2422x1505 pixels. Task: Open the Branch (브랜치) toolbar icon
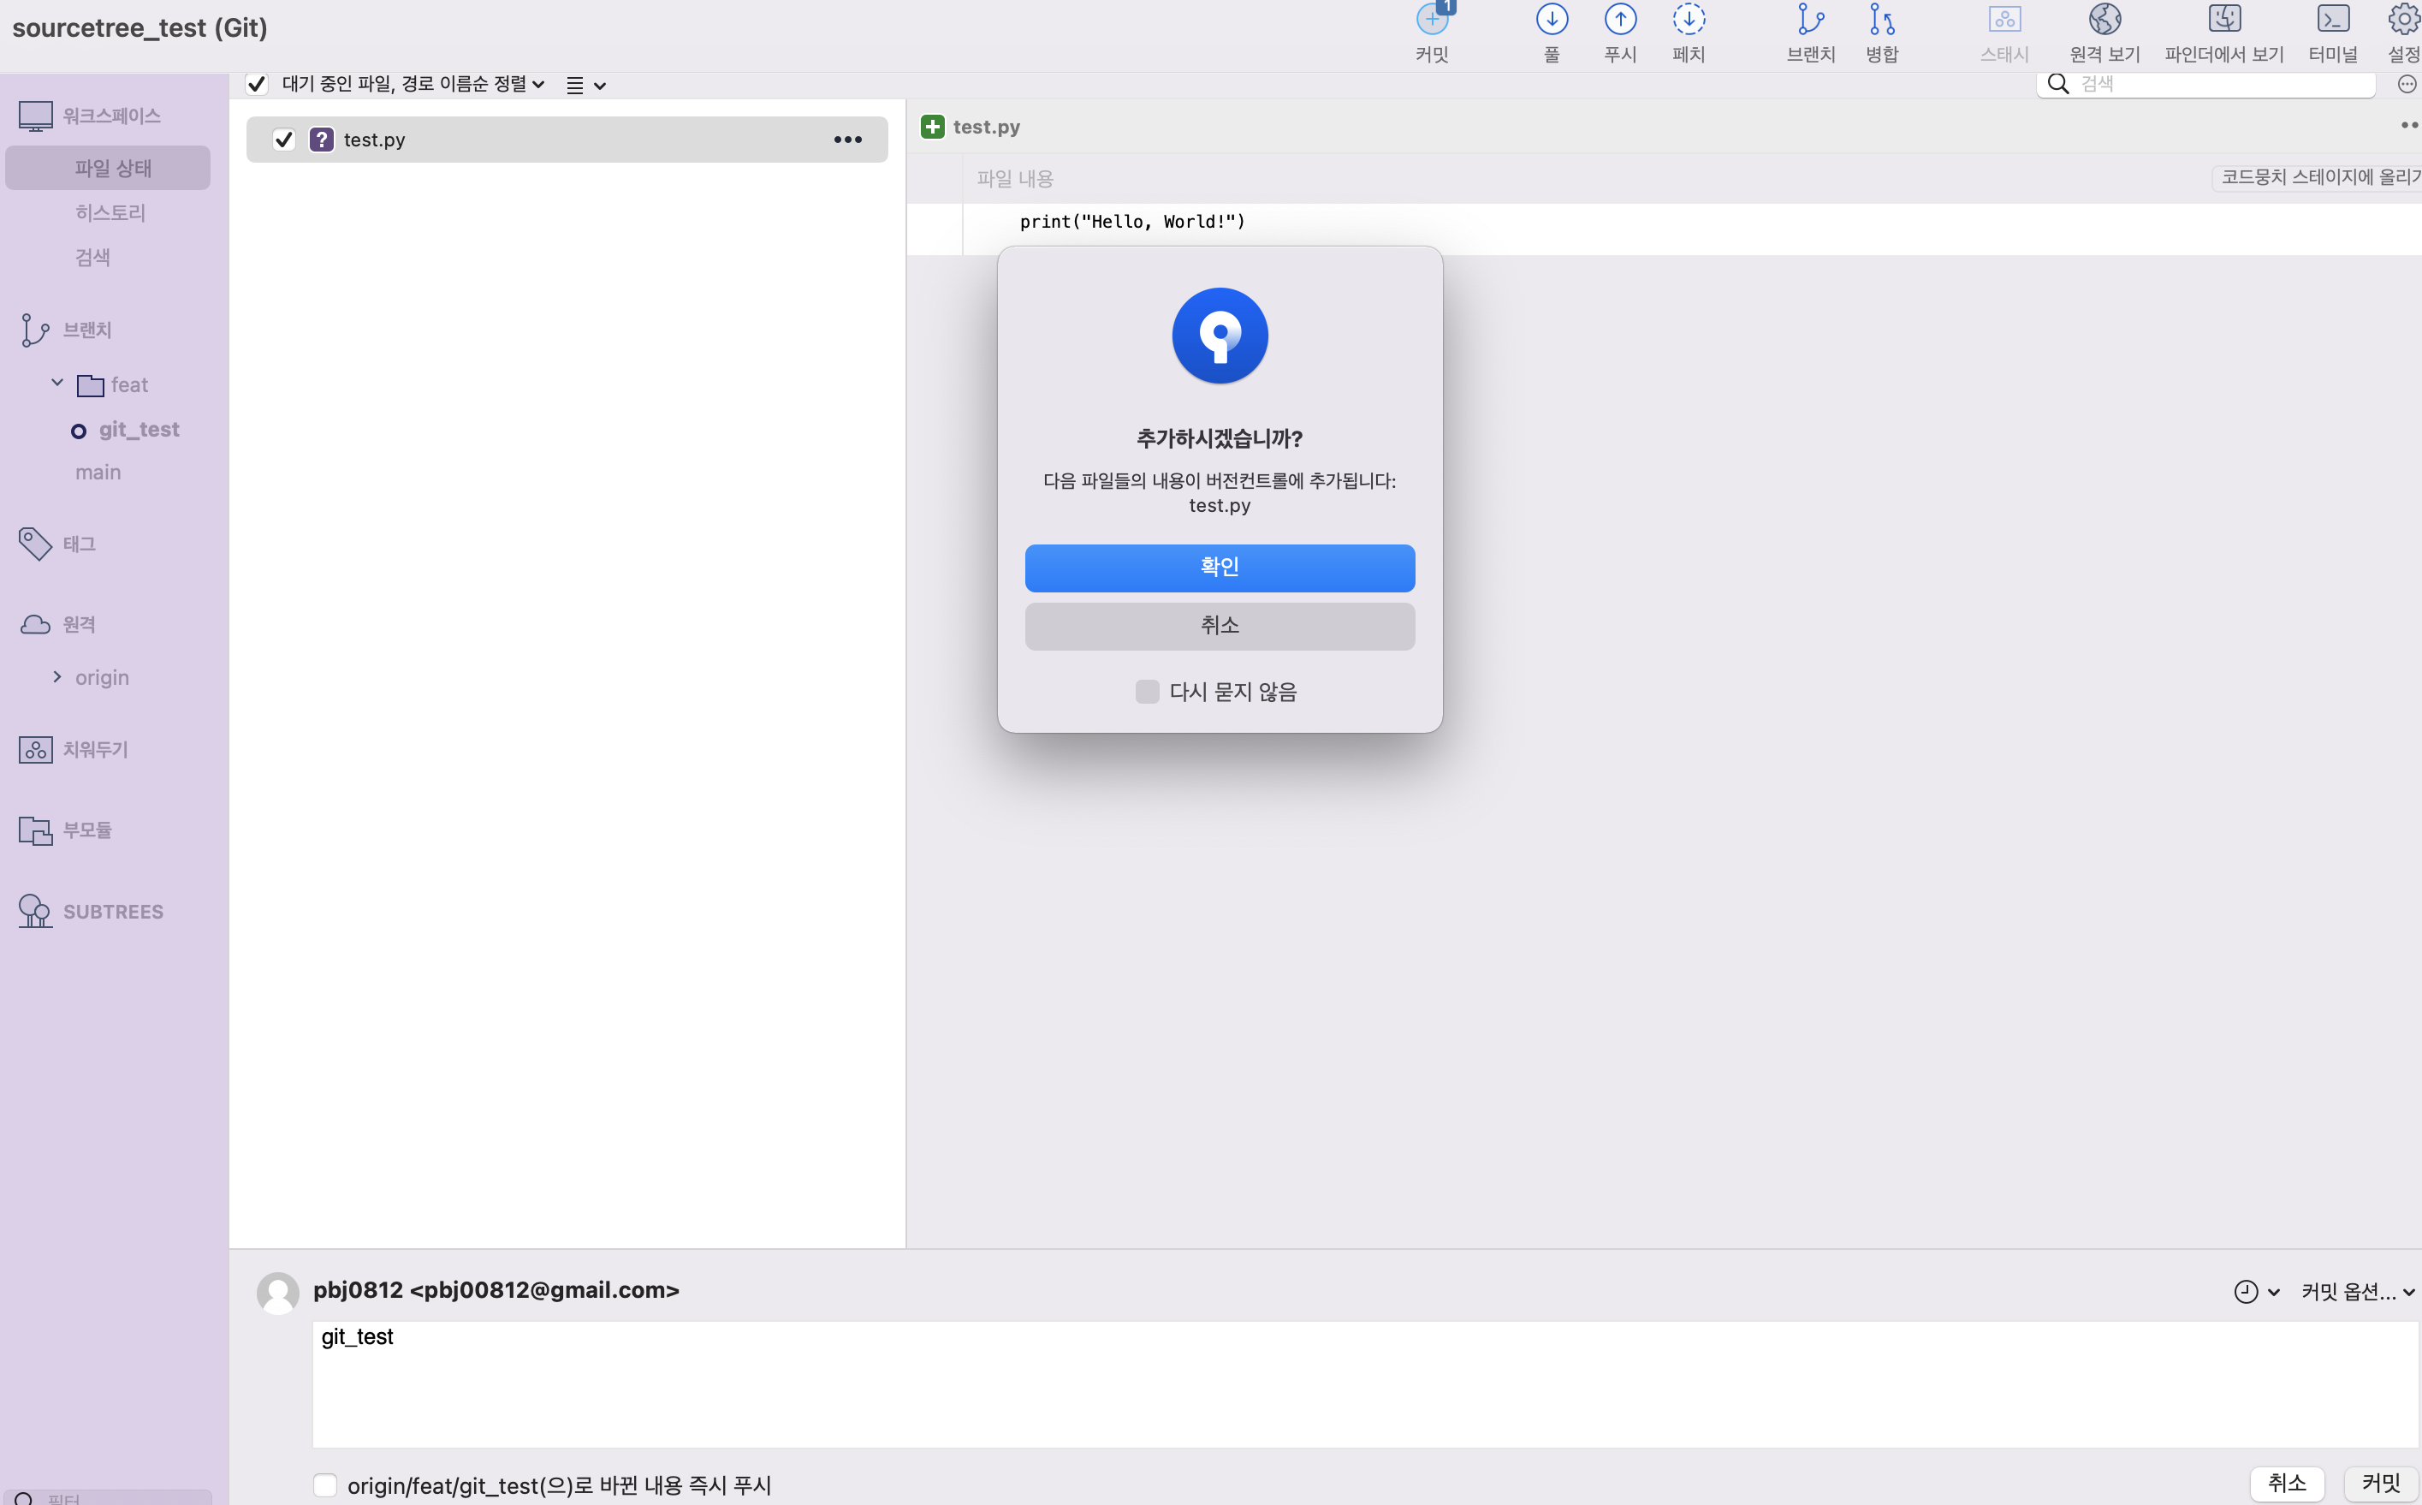(x=1810, y=20)
